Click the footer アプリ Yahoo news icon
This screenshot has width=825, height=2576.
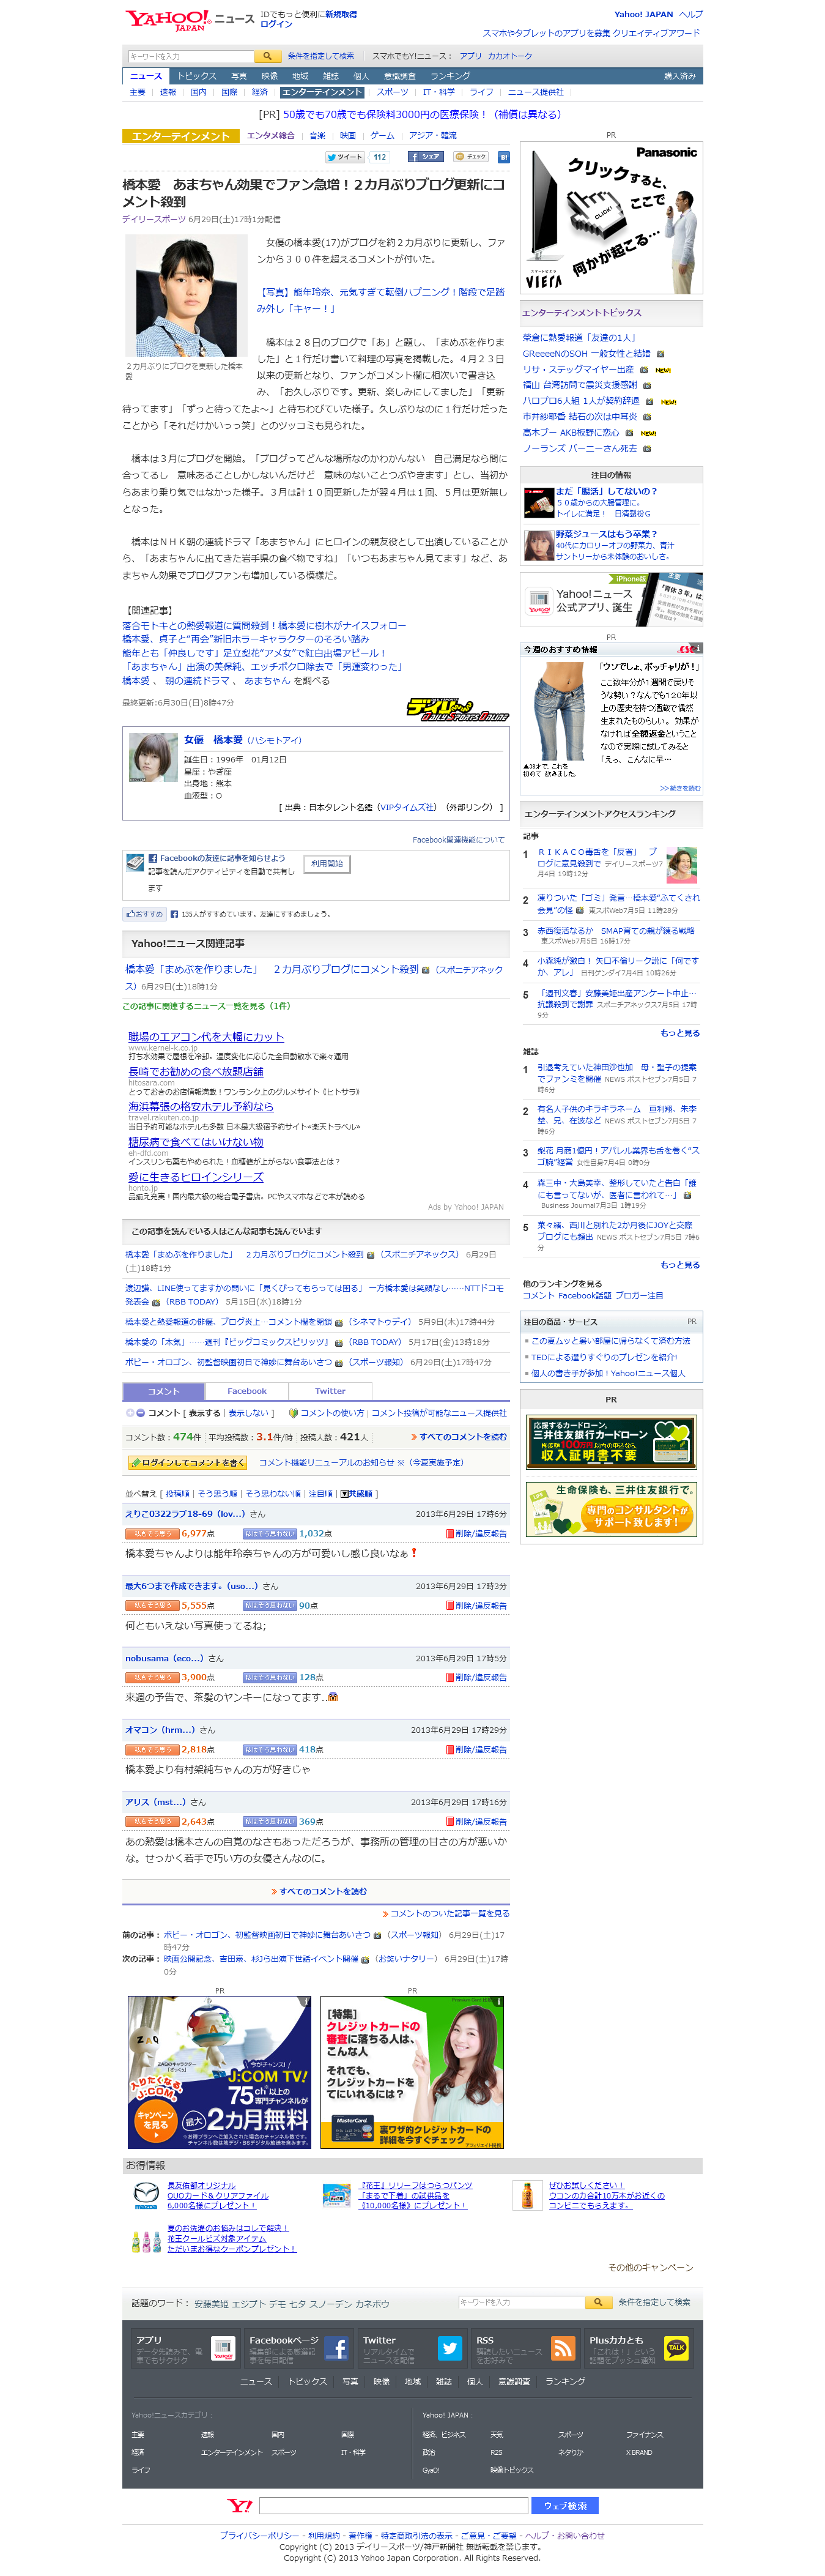pos(223,2347)
